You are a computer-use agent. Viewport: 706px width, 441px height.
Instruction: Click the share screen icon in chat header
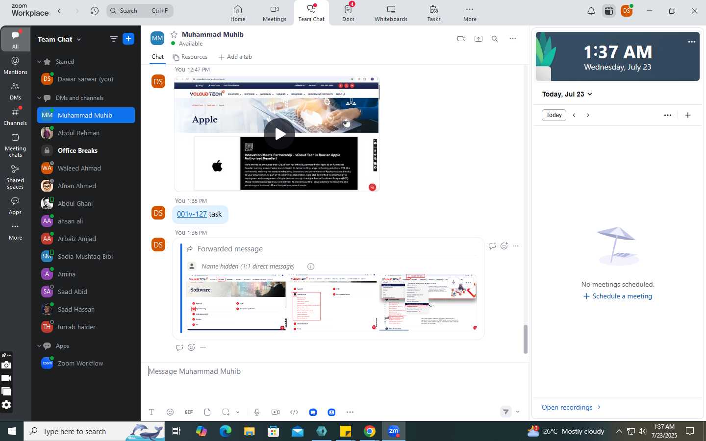pos(479,39)
